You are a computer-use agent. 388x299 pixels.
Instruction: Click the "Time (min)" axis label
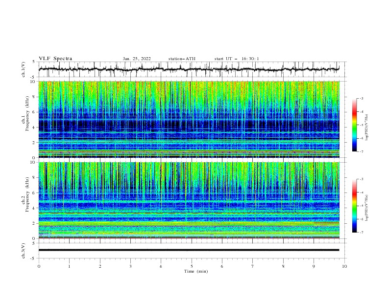[x=196, y=271]
